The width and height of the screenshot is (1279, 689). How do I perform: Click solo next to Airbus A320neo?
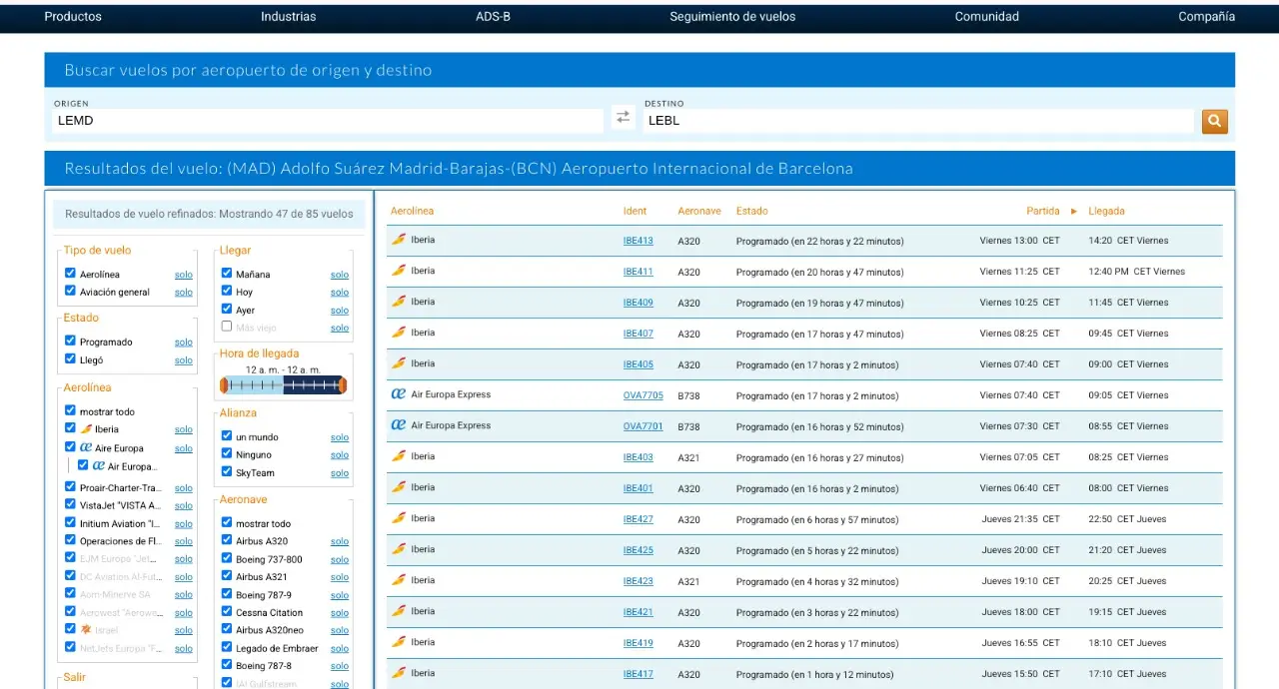click(340, 631)
